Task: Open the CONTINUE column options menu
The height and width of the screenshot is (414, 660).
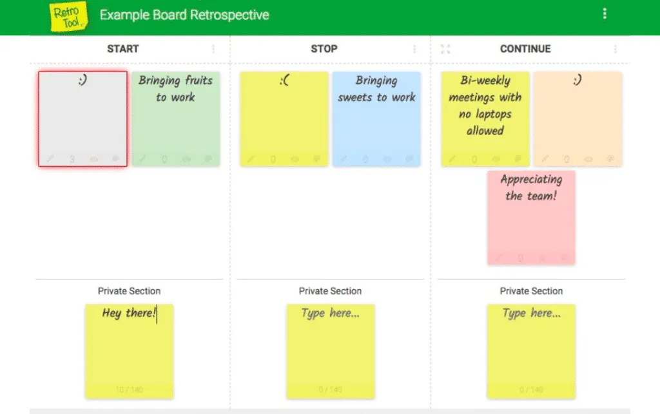Action: (x=616, y=49)
